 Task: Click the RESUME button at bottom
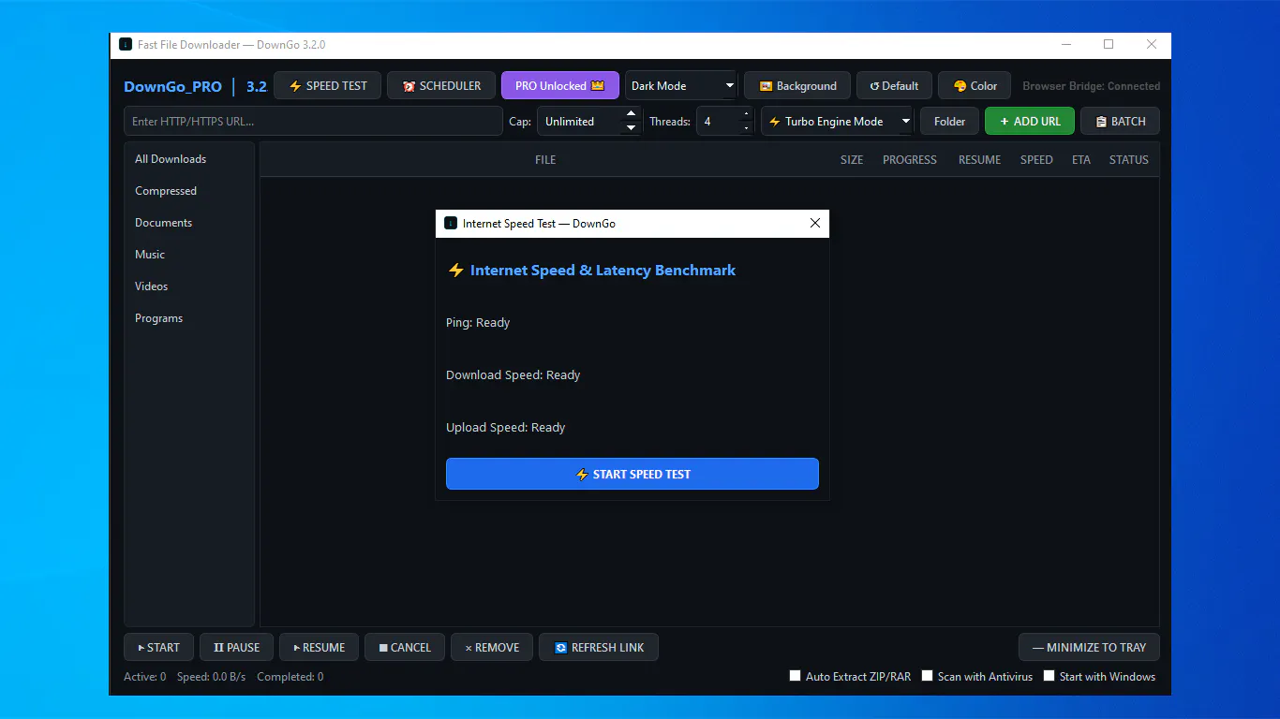pos(319,647)
